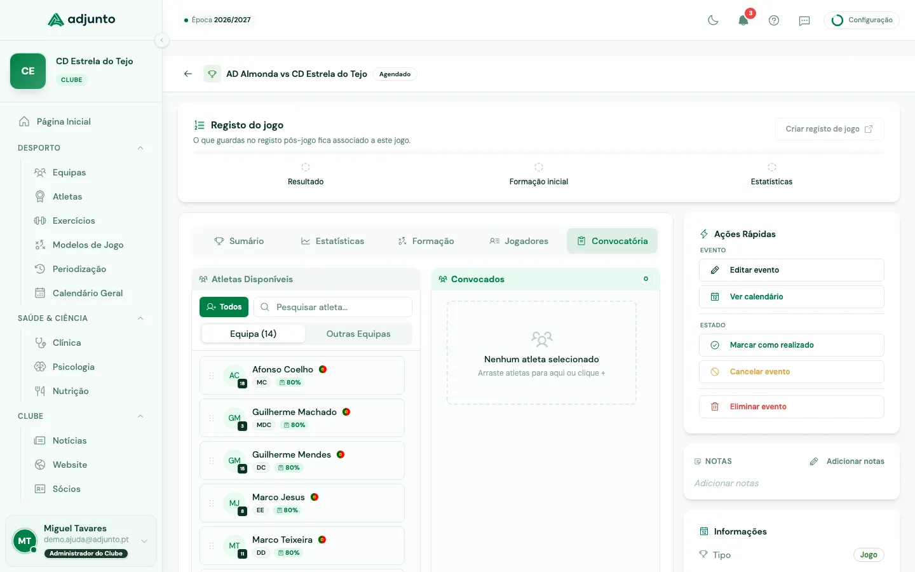This screenshot has width=915, height=572.
Task: Select the Estatísticas step in Registo
Action: coord(771,175)
